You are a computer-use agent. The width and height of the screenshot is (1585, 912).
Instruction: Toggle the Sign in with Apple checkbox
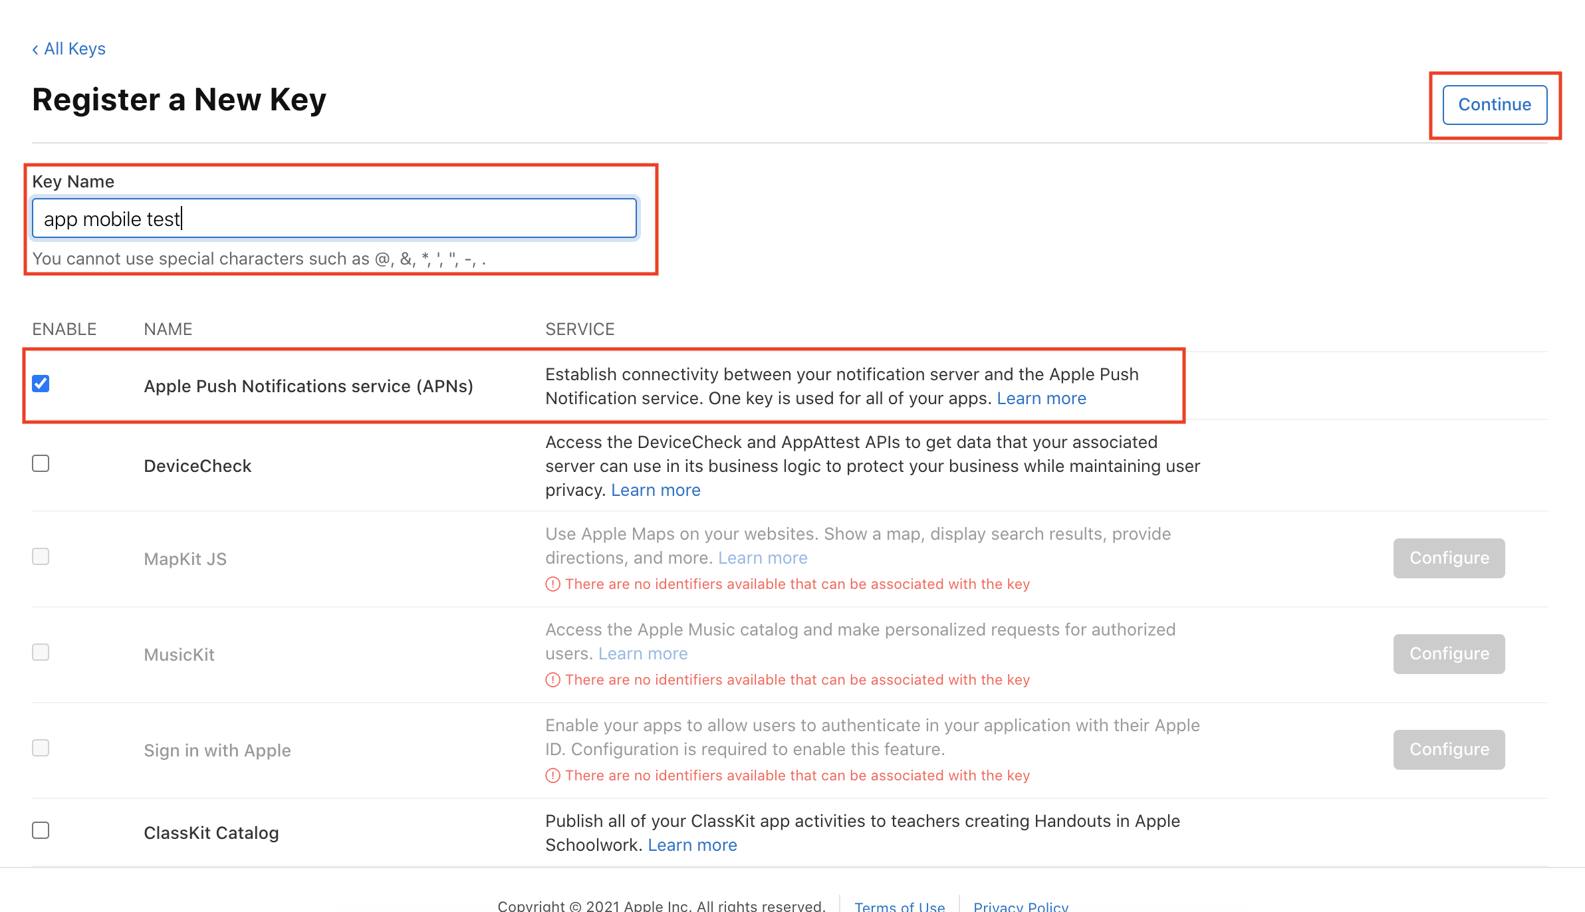41,748
